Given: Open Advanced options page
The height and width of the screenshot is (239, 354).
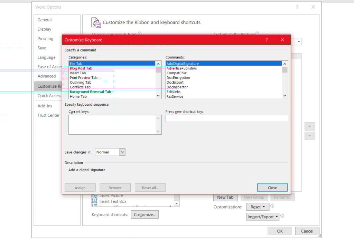Looking at the screenshot, I should pyautogui.click(x=47, y=76).
